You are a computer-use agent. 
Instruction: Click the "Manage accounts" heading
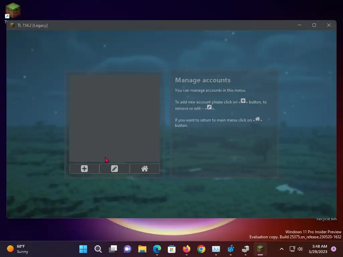click(203, 80)
